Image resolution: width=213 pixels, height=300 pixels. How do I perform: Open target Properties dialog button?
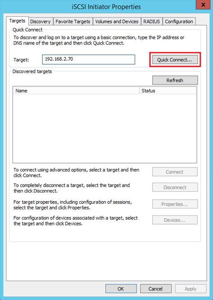click(175, 204)
